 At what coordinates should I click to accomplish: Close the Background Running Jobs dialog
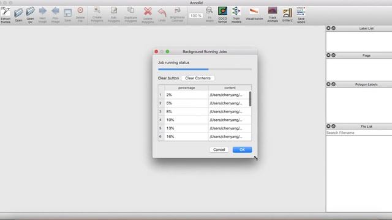coord(156,51)
